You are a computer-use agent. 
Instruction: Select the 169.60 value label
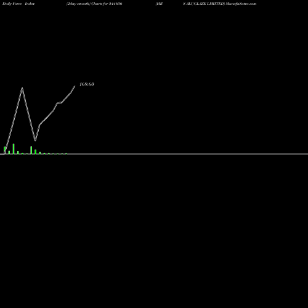(x=87, y=84)
